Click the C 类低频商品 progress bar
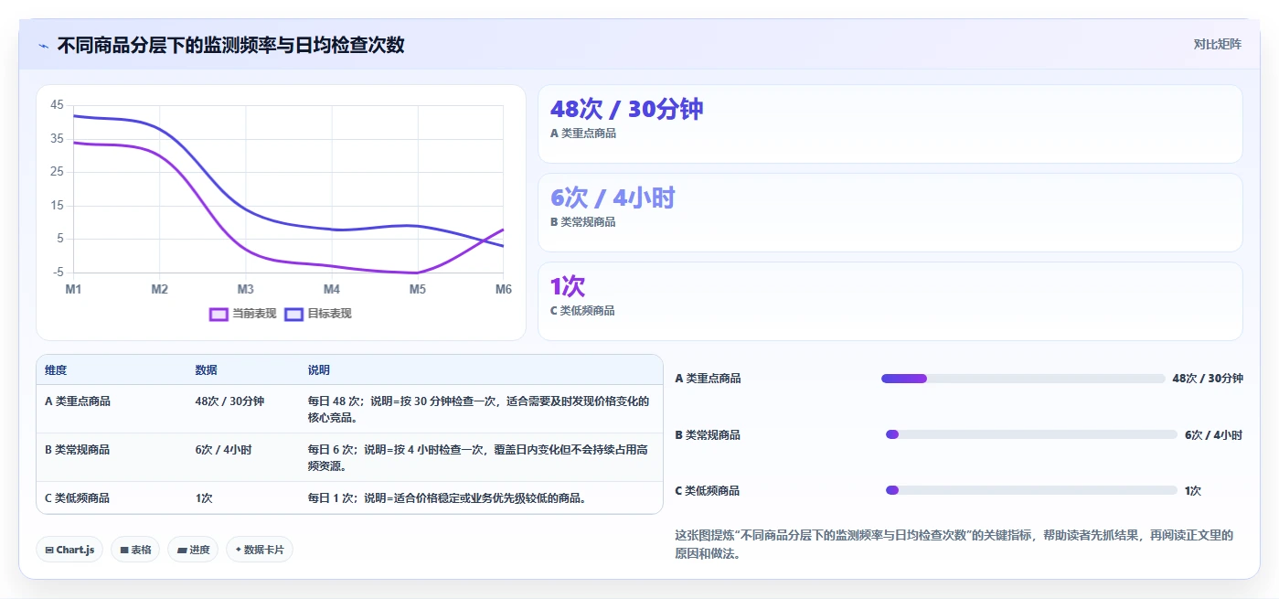 point(1031,490)
